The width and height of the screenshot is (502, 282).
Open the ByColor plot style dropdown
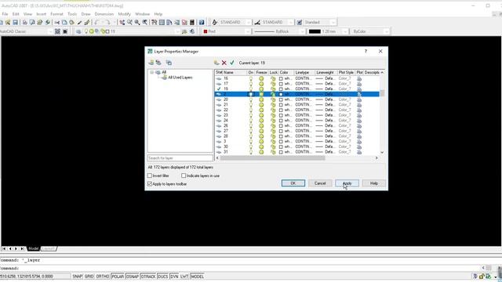tap(387, 31)
